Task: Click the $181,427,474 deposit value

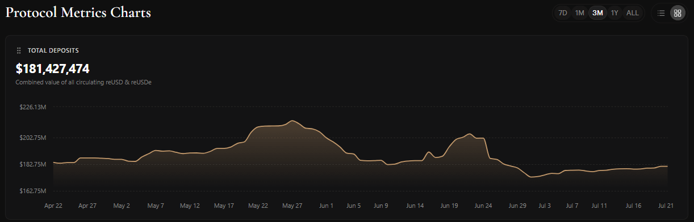Action: (53, 69)
